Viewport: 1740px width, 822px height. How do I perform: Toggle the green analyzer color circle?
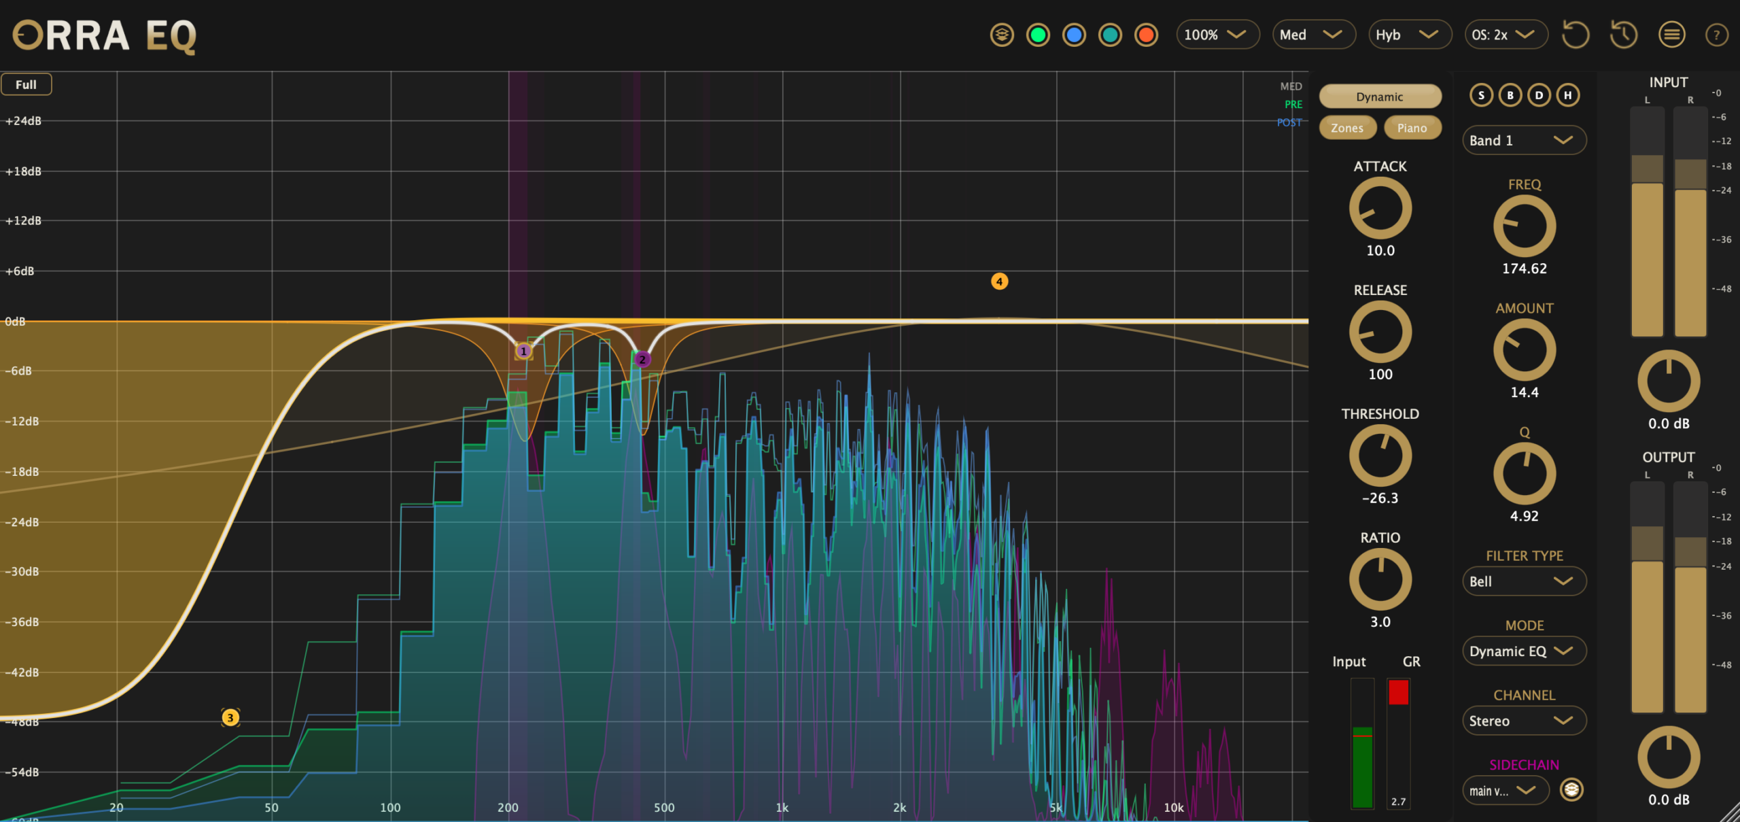tap(1038, 35)
